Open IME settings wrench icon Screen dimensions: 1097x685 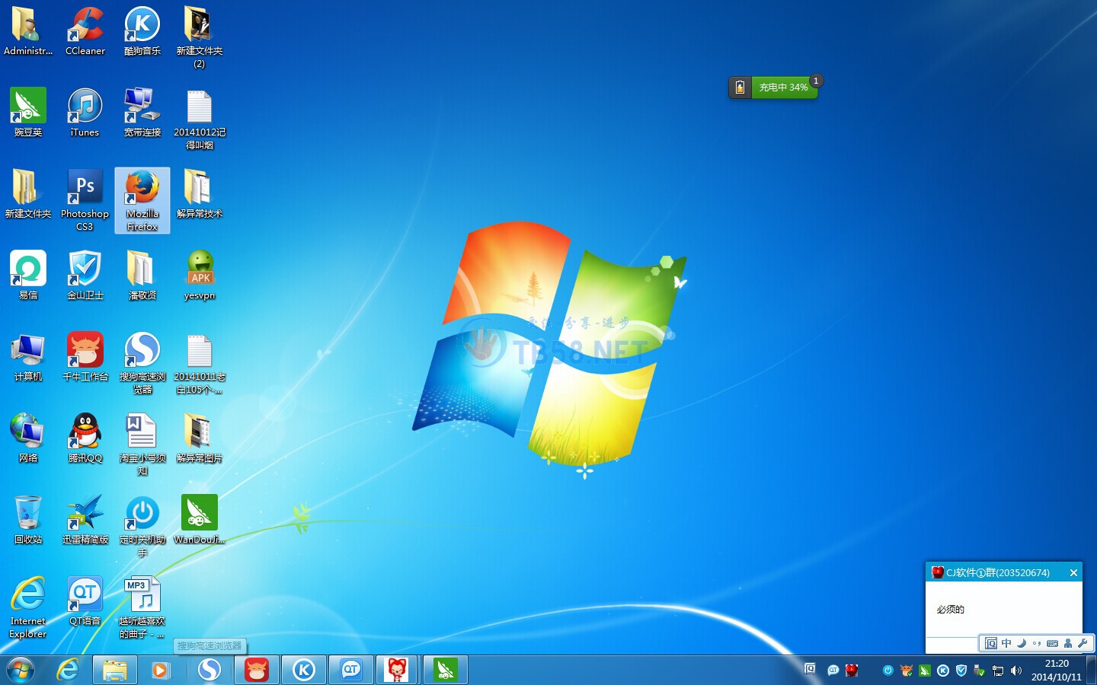tap(1083, 643)
